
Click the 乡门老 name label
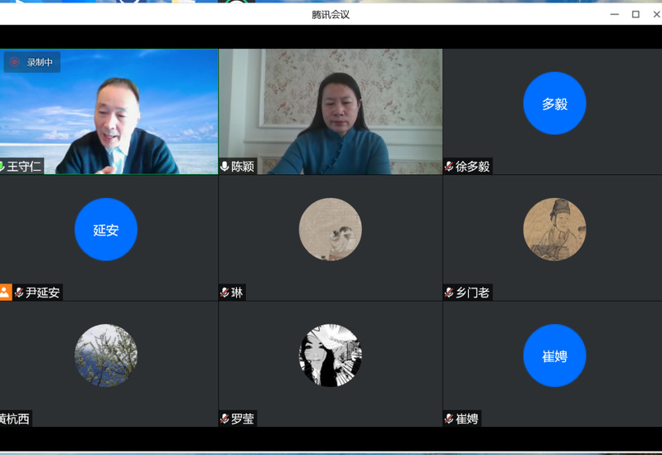[x=472, y=293]
